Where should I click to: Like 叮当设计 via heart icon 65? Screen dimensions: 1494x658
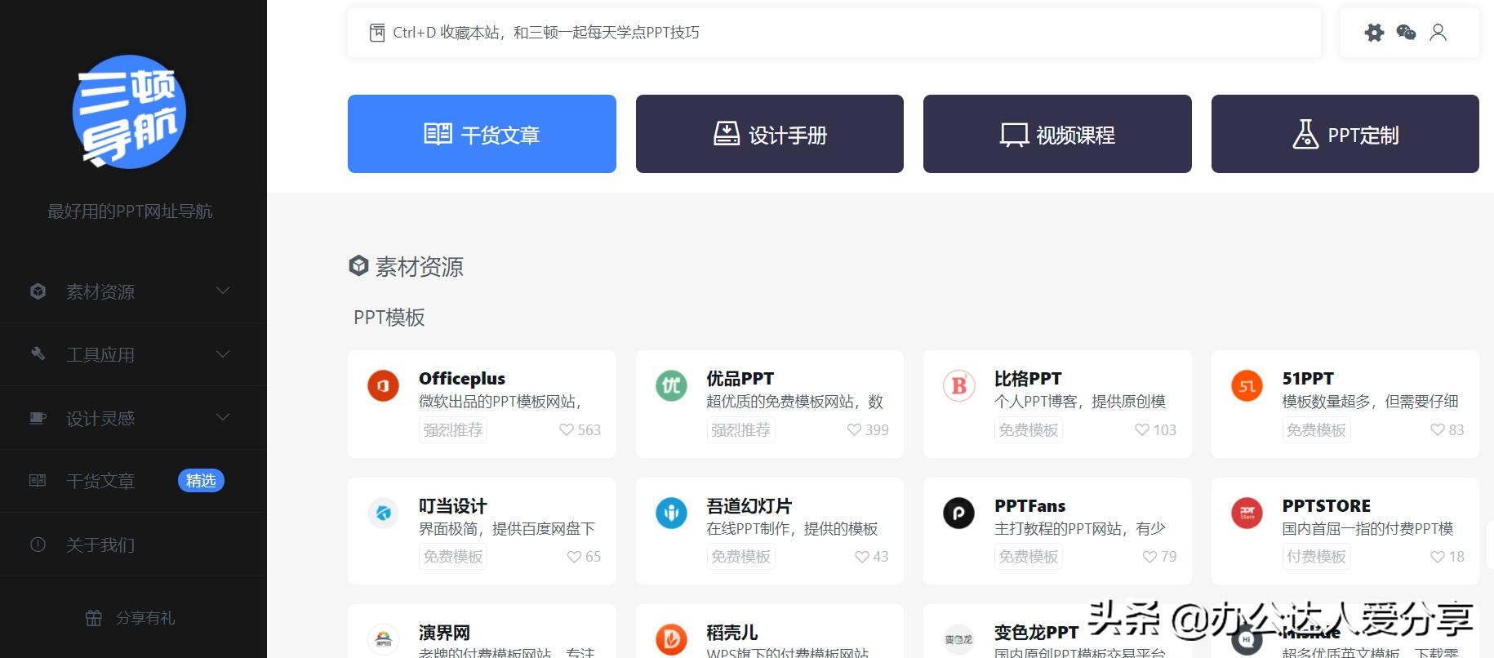(575, 557)
